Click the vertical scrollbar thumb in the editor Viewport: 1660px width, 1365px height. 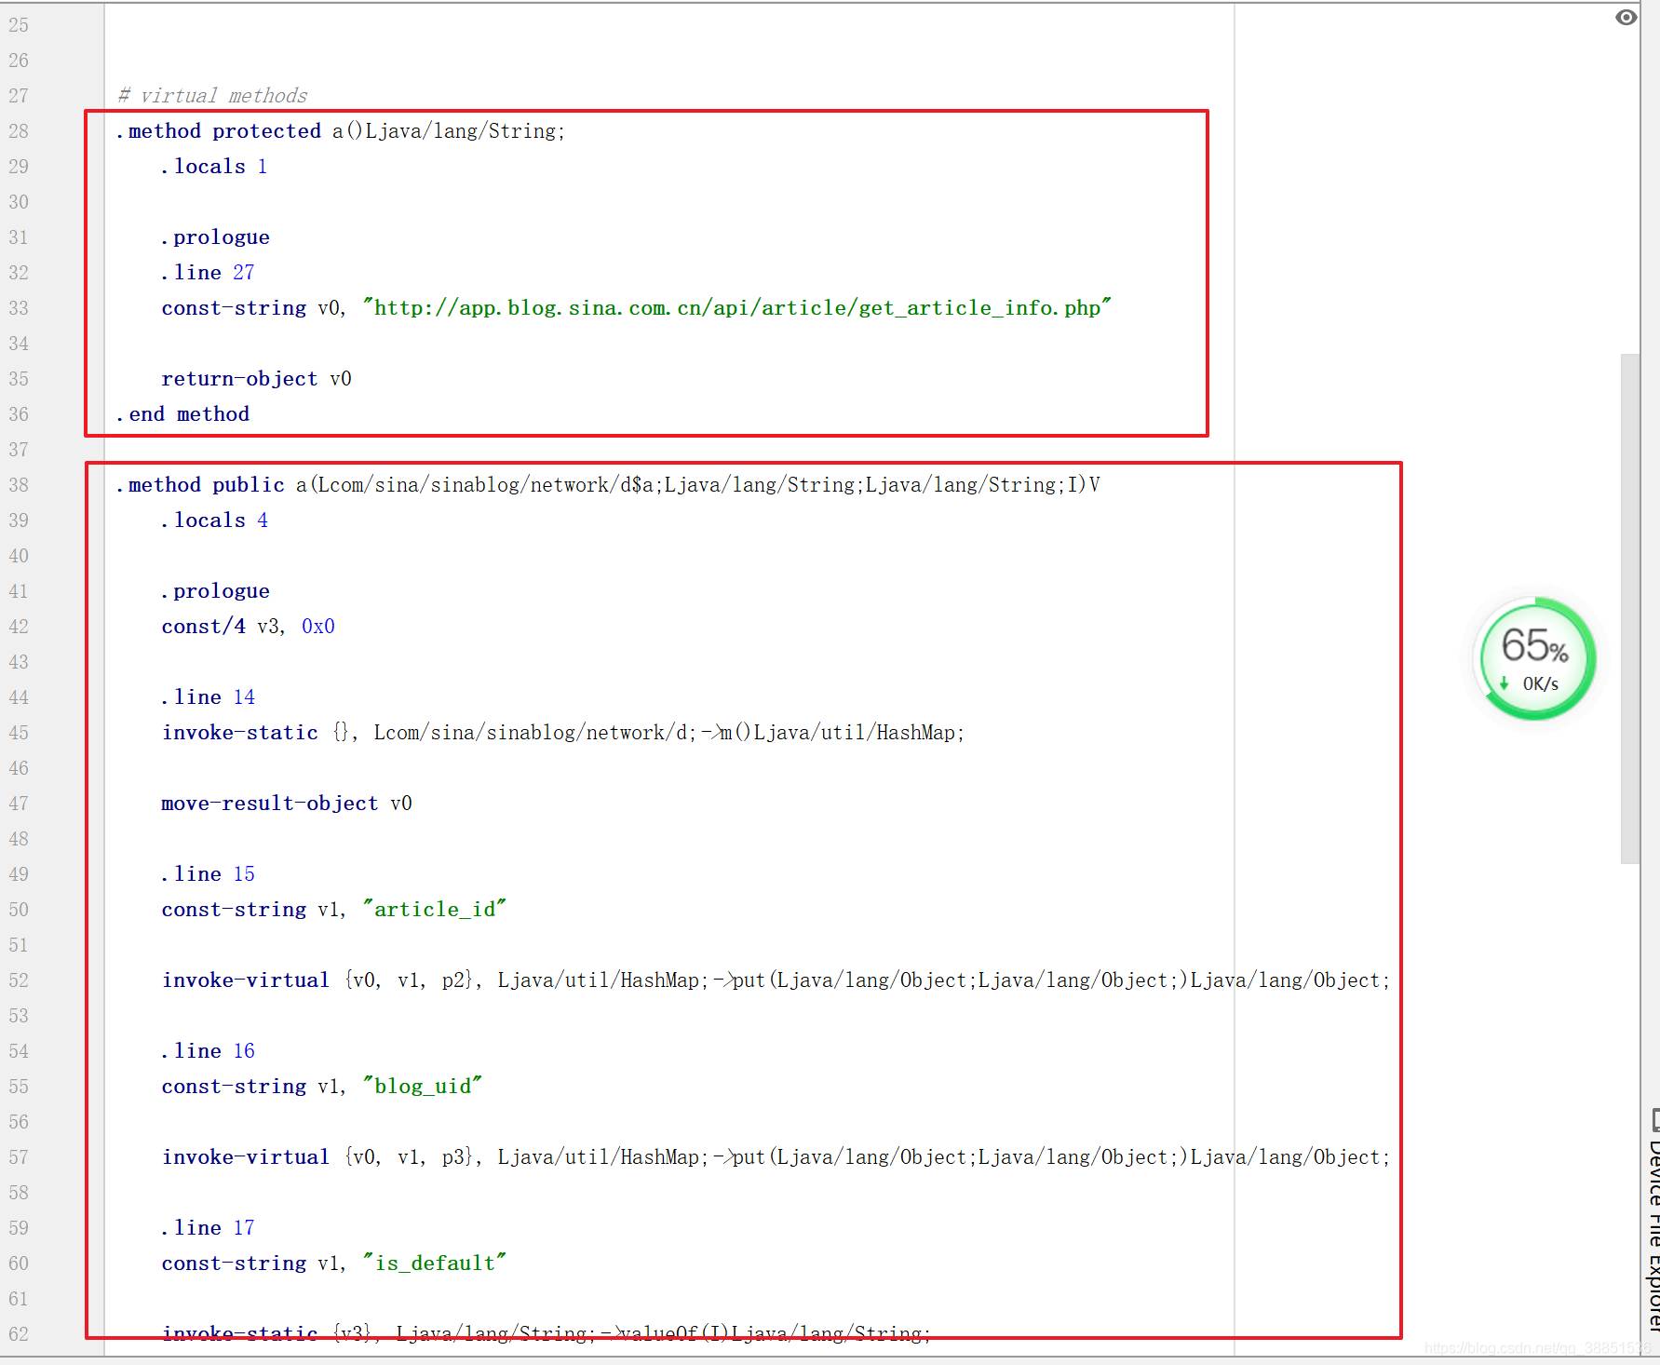[x=1629, y=608]
